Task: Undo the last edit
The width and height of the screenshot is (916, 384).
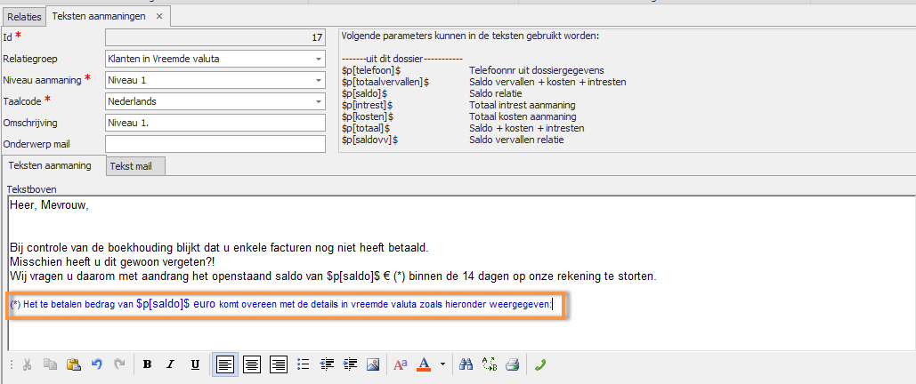Action: 96,364
